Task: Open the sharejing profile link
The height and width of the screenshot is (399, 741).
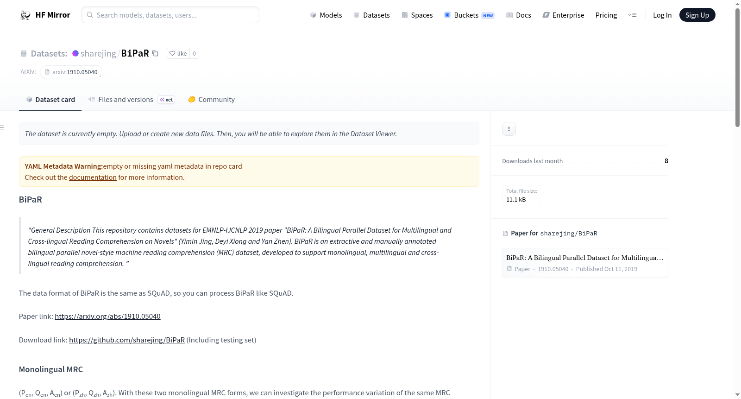Action: [98, 54]
